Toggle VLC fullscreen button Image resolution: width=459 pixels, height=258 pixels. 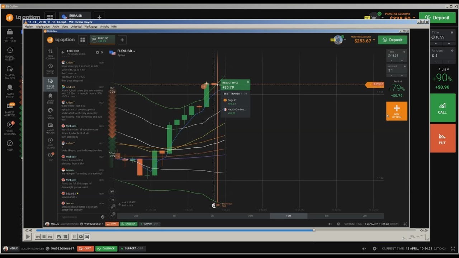click(x=59, y=236)
